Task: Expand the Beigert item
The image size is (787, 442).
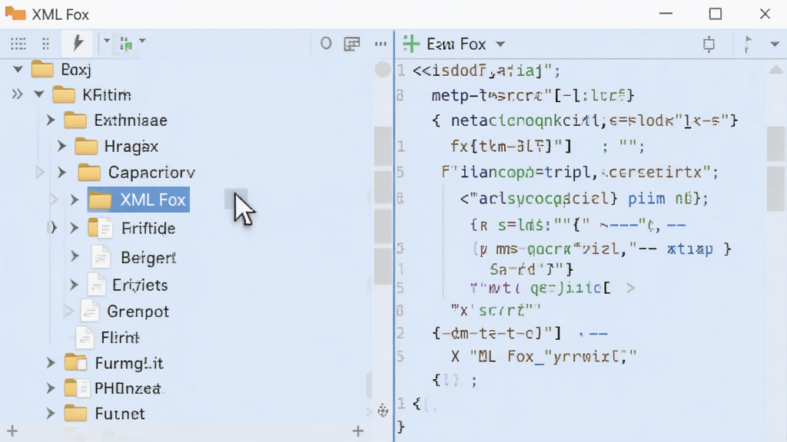Action: [x=75, y=256]
